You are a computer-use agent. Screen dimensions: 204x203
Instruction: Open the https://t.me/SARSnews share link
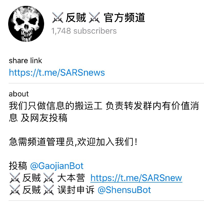tap(57, 73)
